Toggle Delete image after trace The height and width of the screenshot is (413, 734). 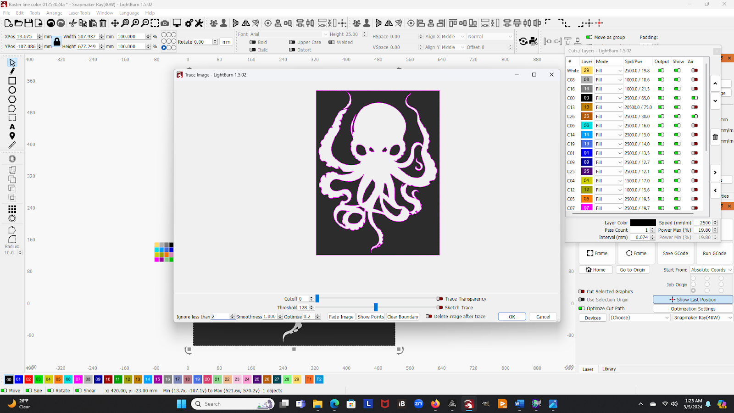coord(428,317)
